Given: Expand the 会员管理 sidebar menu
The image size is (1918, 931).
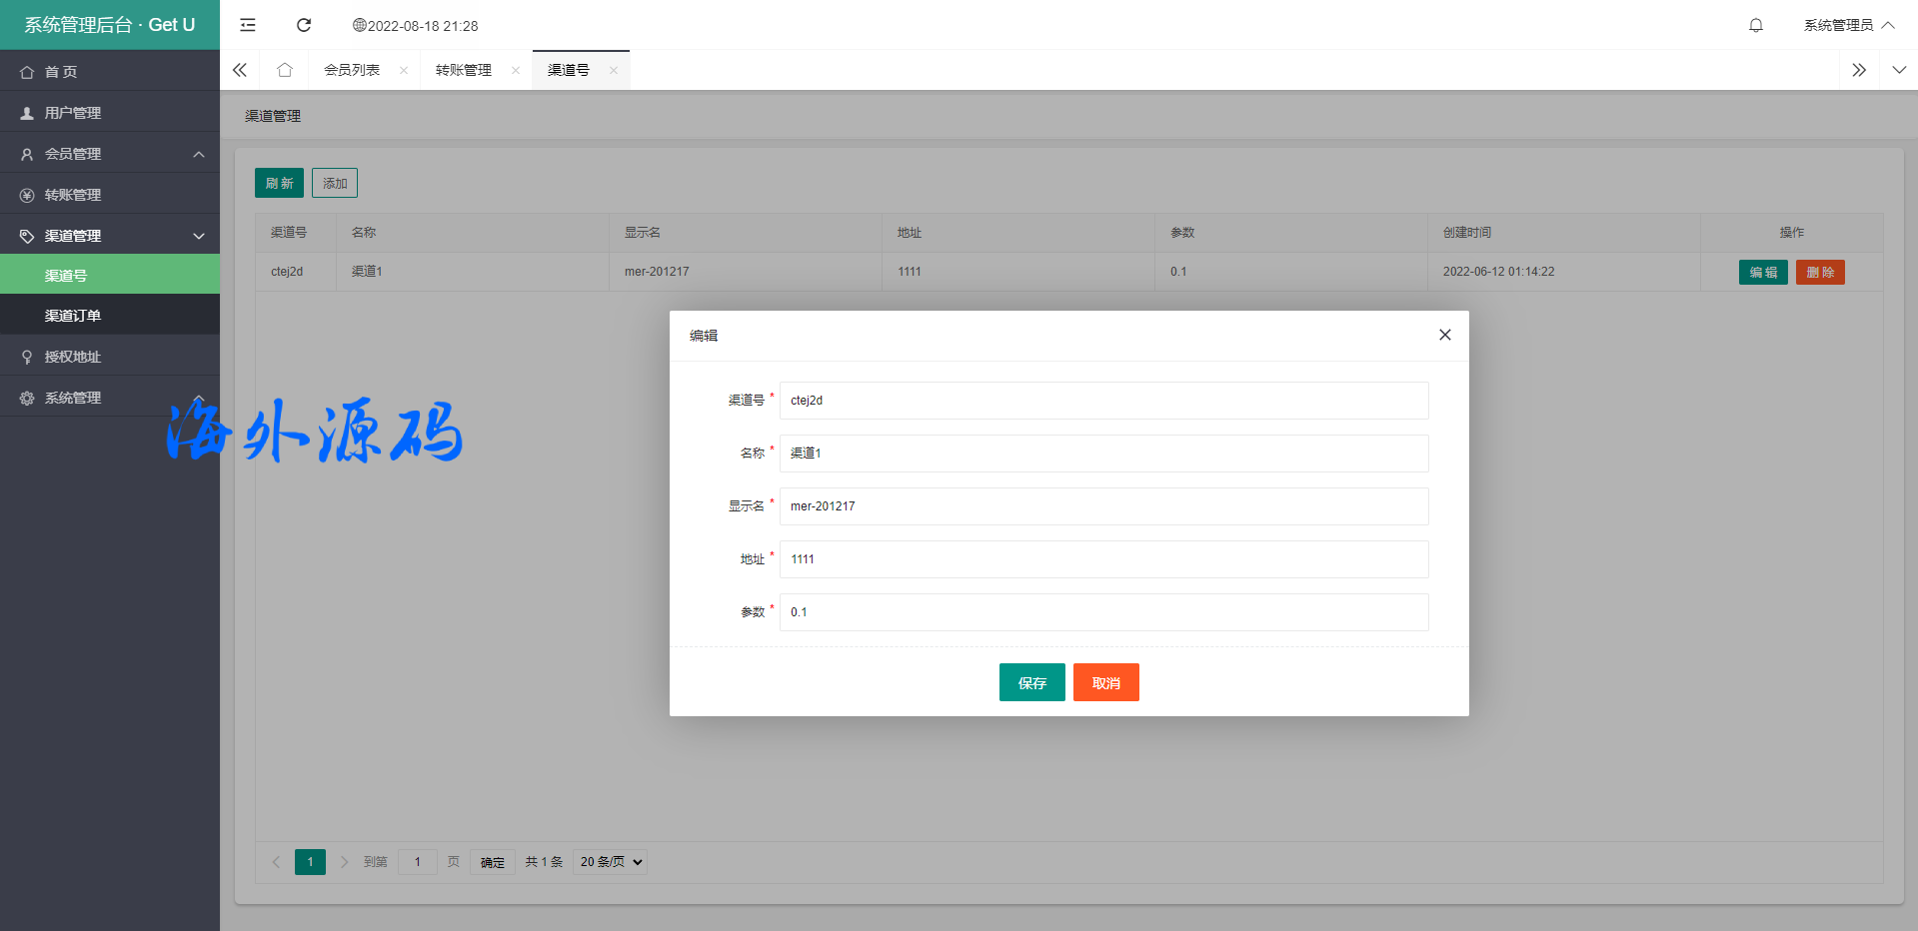Looking at the screenshot, I should 110,154.
